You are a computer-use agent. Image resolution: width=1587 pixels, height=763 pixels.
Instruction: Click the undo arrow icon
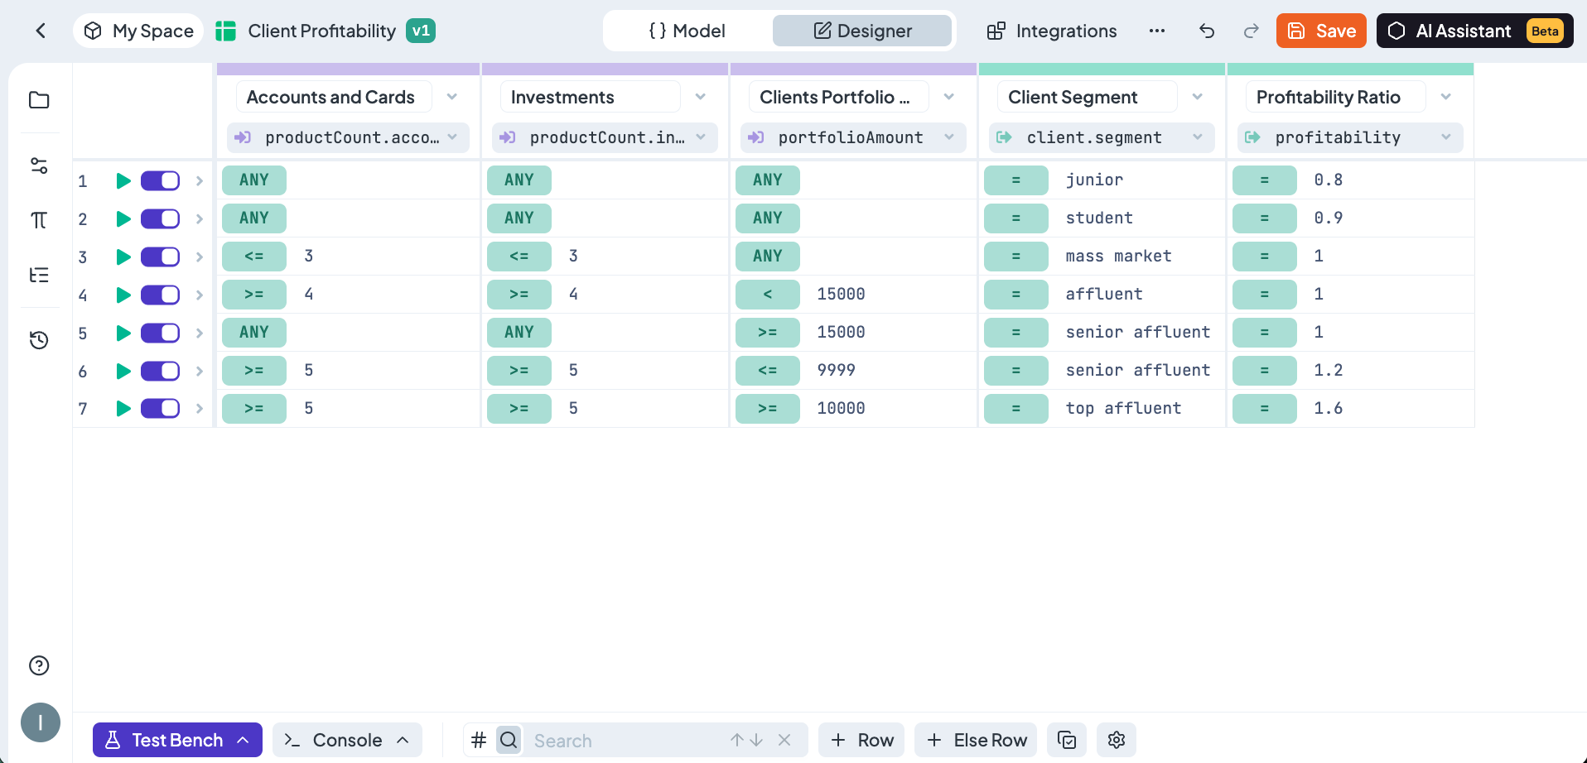(1207, 31)
